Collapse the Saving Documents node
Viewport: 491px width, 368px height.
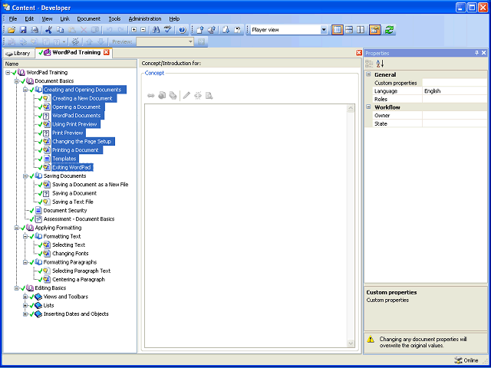pyautogui.click(x=25, y=176)
